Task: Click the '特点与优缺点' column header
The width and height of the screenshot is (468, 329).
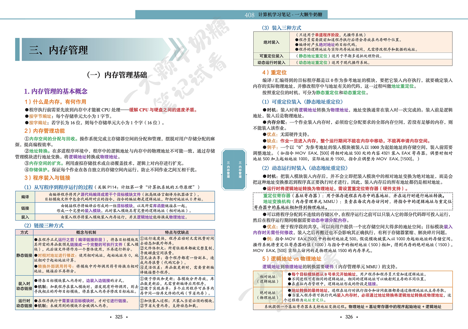Action: coord(177,232)
